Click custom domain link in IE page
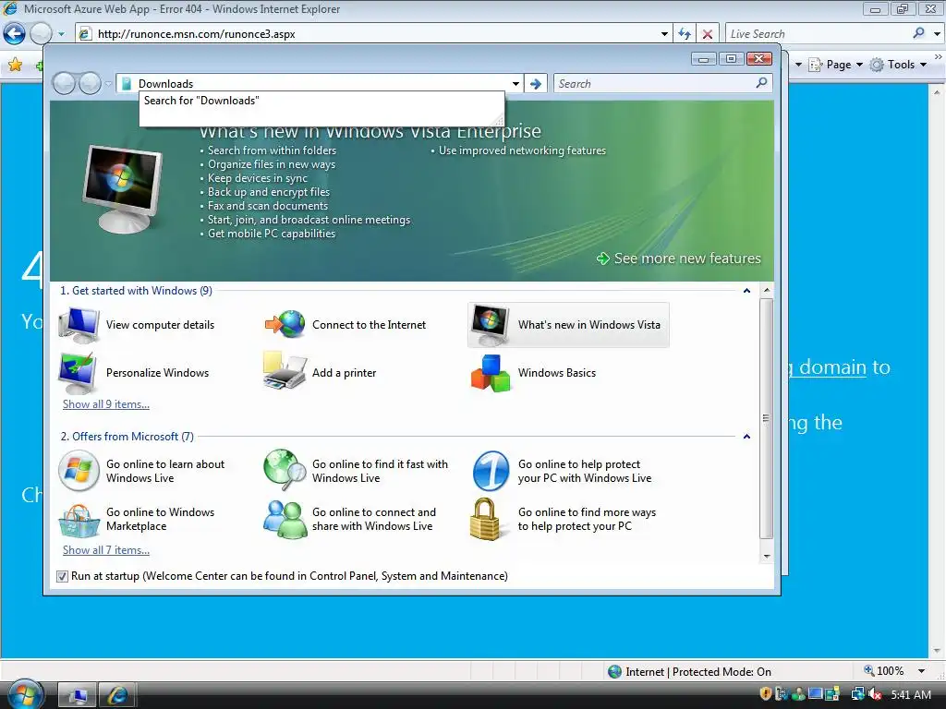 [827, 367]
